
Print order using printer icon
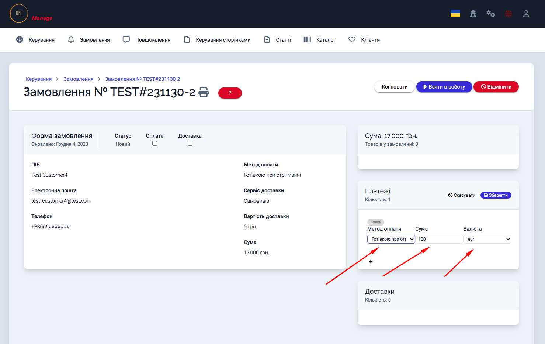204,92
